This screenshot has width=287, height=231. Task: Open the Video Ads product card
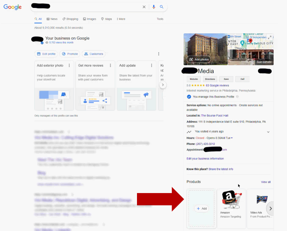pyautogui.click(x=260, y=208)
